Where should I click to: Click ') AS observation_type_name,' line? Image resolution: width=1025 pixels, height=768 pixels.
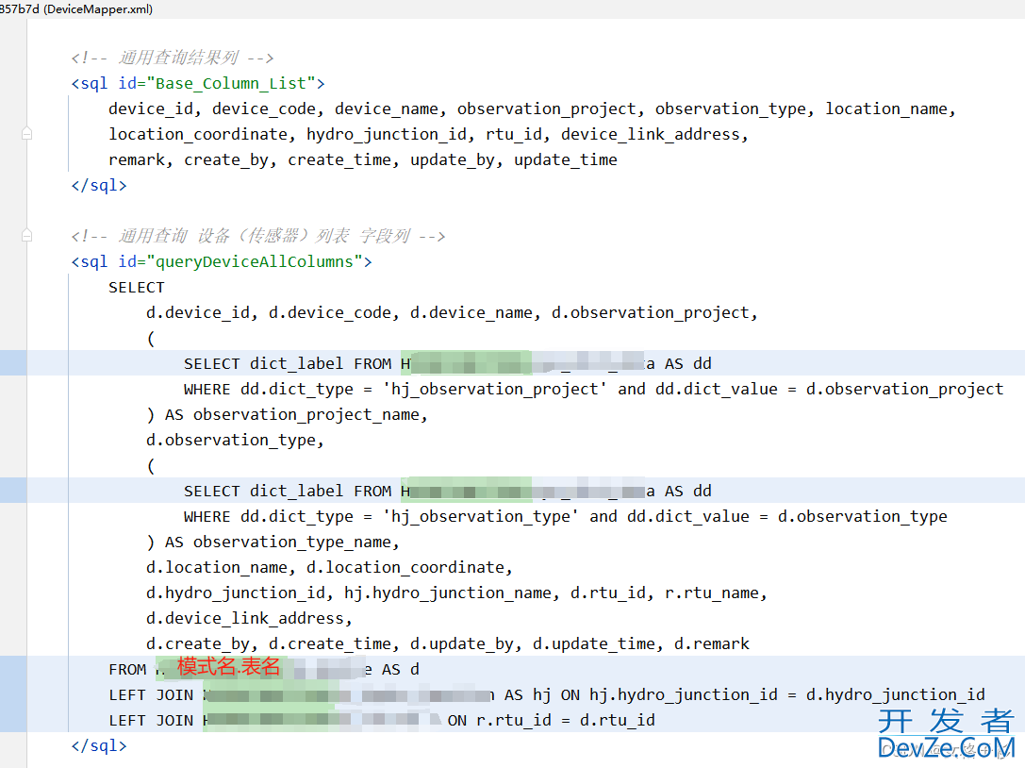273,543
